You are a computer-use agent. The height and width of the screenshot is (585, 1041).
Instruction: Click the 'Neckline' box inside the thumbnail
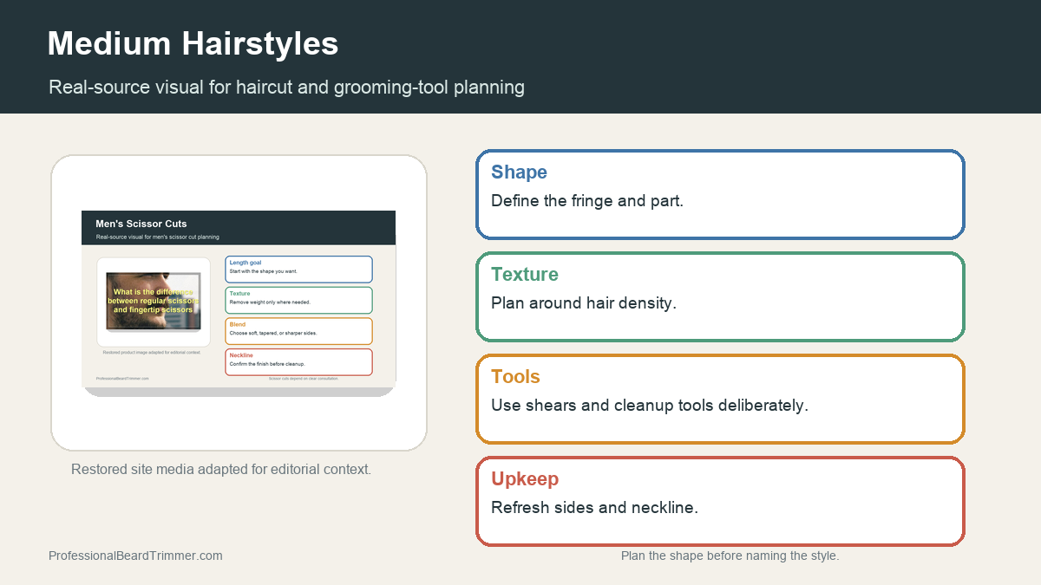298,362
